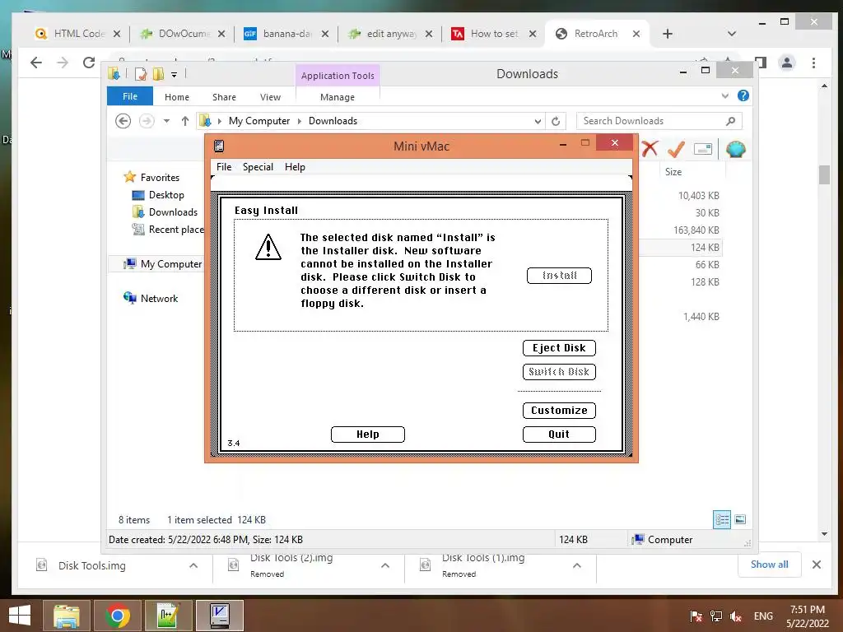843x632 pixels.
Task: Switch to How to set browser tab
Action: (x=494, y=33)
